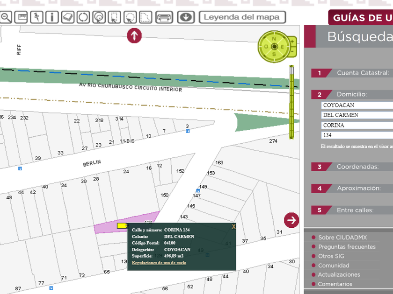The width and height of the screenshot is (393, 294).
Task: Open Regulaciones de uso de suelo link
Action: (x=159, y=263)
